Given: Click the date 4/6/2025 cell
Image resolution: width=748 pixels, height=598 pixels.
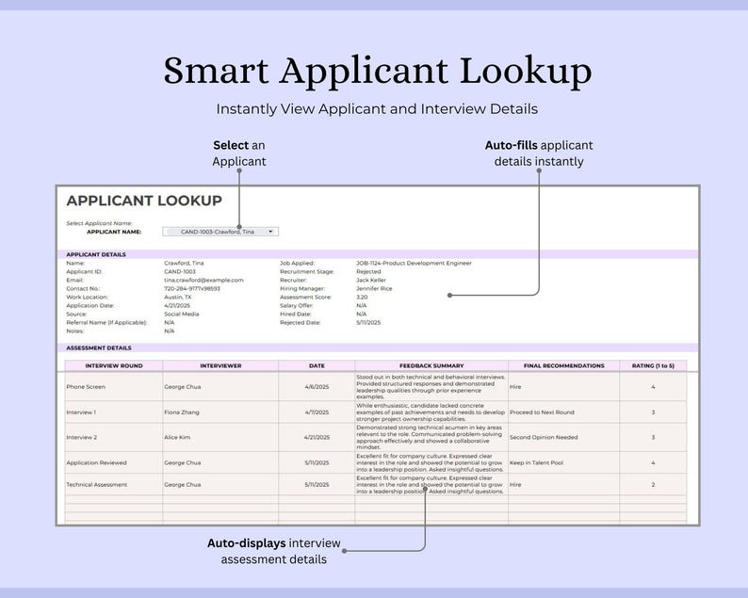Looking at the screenshot, I should point(317,387).
